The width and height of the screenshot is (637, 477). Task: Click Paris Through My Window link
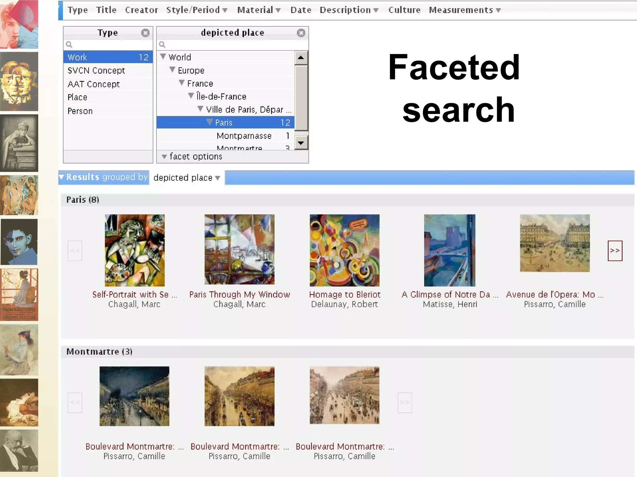(239, 294)
